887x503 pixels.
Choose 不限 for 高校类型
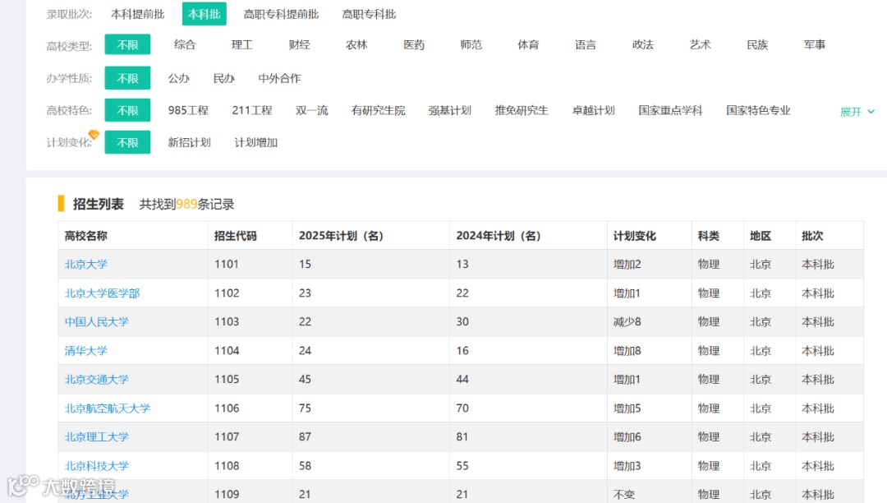[127, 44]
